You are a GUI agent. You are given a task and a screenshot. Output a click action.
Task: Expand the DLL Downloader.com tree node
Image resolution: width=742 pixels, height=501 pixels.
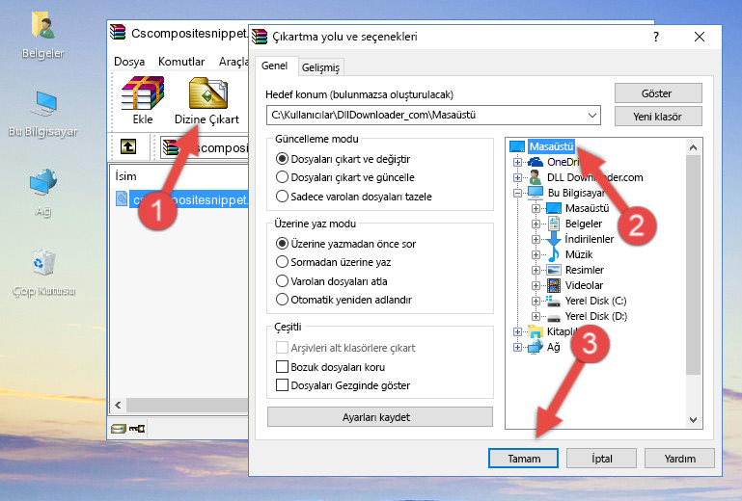coord(517,177)
